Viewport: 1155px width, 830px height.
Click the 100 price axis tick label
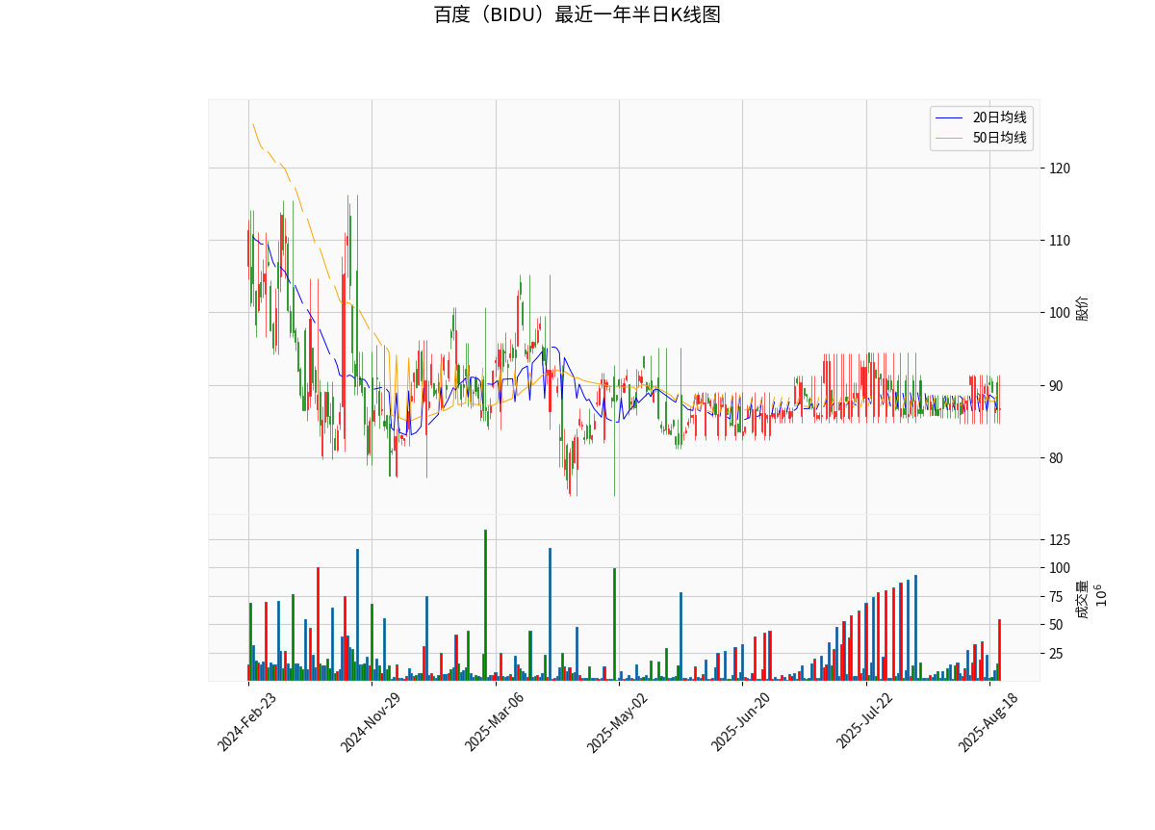[1062, 313]
